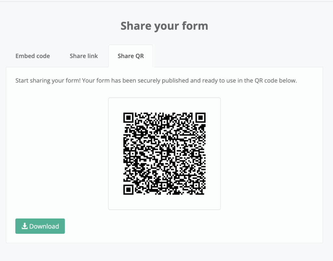Click the bottom edge of the QR card
The height and width of the screenshot is (261, 333).
[x=165, y=209]
